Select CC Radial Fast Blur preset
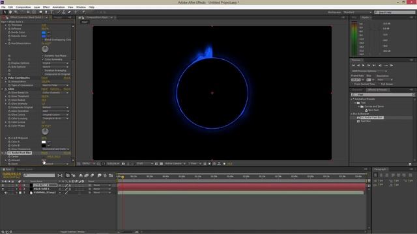 coord(371,118)
